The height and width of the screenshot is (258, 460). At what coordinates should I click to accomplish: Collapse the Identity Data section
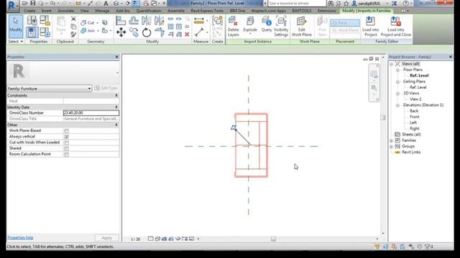pyautogui.click(x=116, y=107)
